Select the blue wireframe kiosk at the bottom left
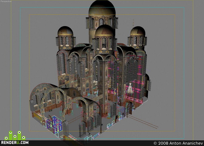The width and height of the screenshot is (204, 146). pos(54,123)
